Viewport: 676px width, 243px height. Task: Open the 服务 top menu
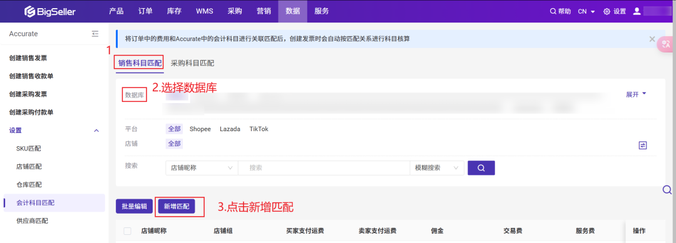coord(322,11)
